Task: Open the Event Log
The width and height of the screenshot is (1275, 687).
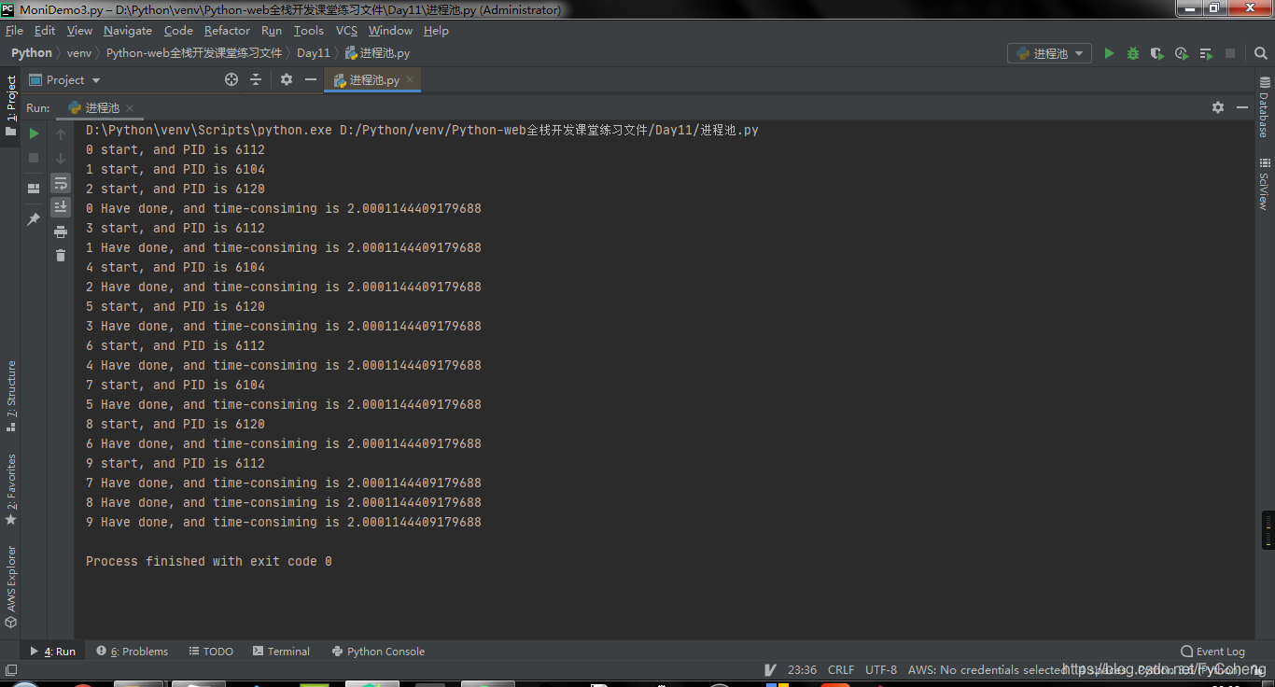Action: pyautogui.click(x=1213, y=652)
